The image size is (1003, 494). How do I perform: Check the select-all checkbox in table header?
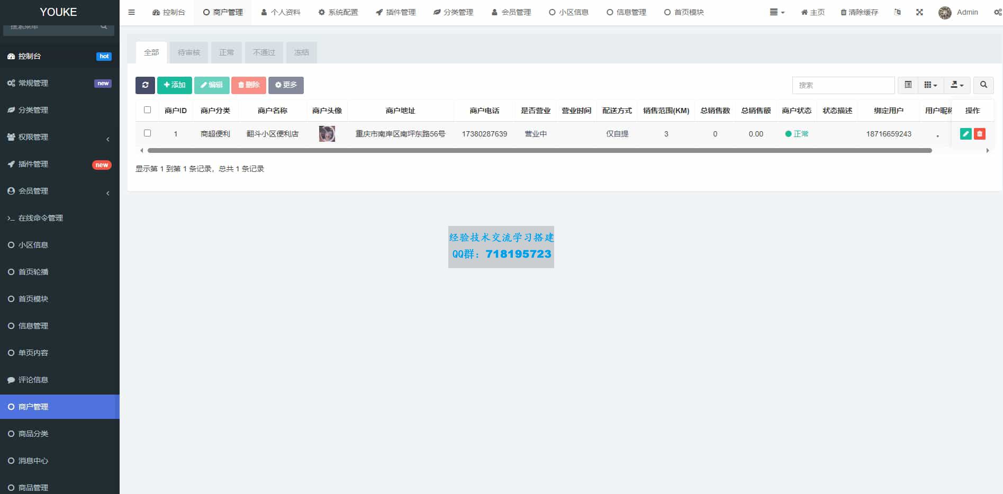click(148, 110)
